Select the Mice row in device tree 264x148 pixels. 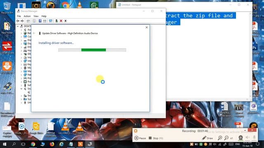(27, 68)
